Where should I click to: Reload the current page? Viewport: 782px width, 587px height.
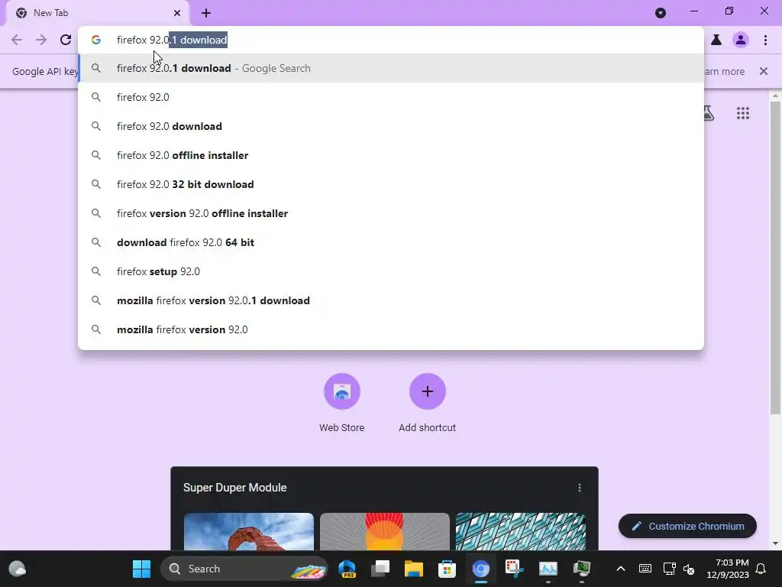[66, 40]
